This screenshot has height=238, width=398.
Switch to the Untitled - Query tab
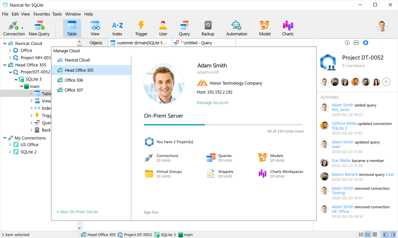tap(204, 43)
